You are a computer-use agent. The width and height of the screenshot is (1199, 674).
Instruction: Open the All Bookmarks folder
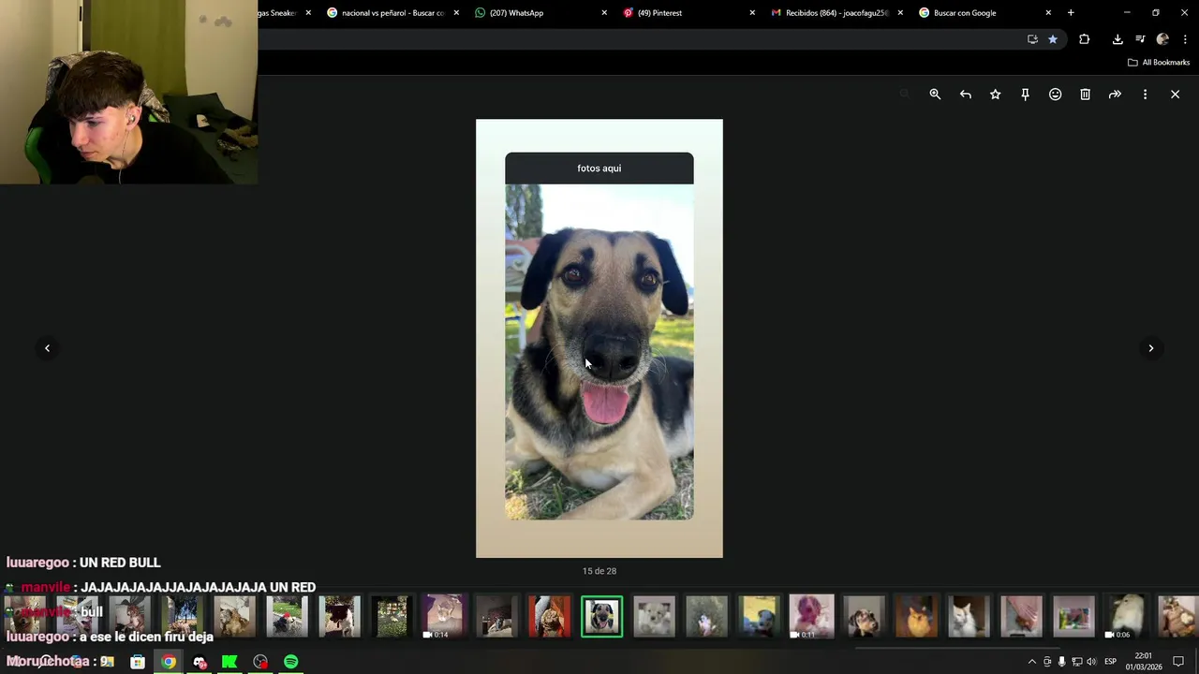[1159, 63]
